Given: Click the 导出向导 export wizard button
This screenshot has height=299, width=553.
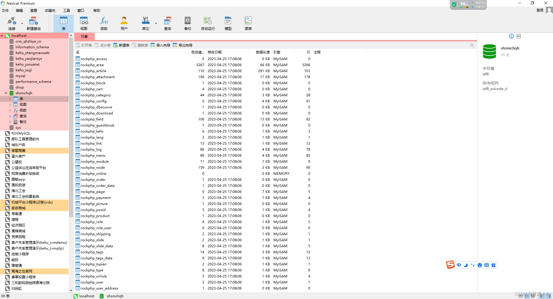Looking at the screenshot, I should coord(183,45).
